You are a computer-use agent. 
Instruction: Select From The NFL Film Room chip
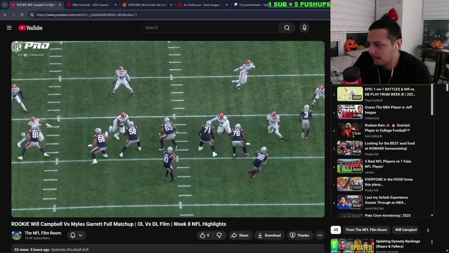367,230
